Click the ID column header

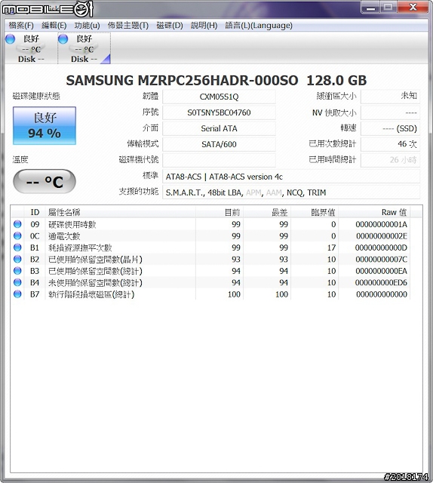(x=35, y=212)
